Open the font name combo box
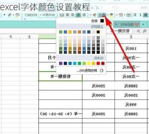The image size is (149, 134). (x=133, y=8)
